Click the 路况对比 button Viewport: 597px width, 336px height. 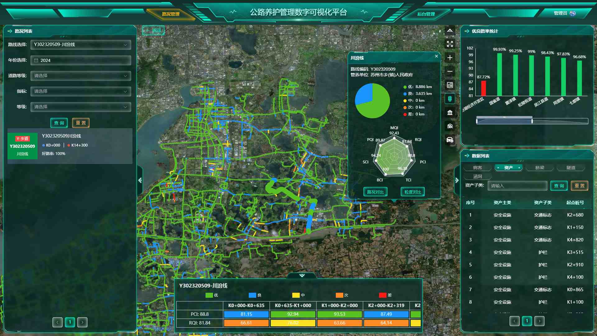pyautogui.click(x=375, y=192)
